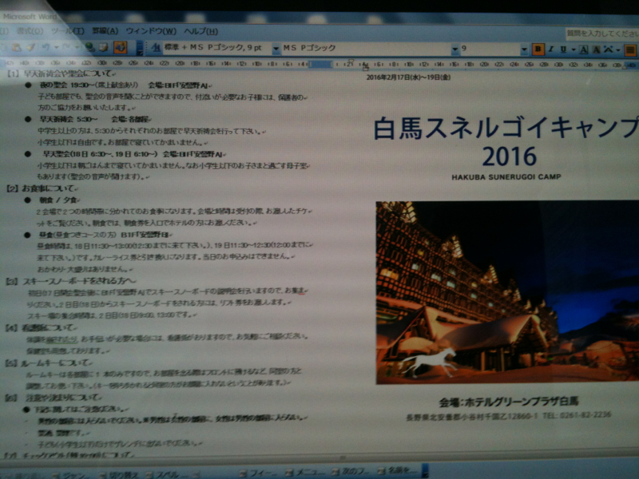Toggle Bold formatting button
639x479 pixels.
point(538,49)
